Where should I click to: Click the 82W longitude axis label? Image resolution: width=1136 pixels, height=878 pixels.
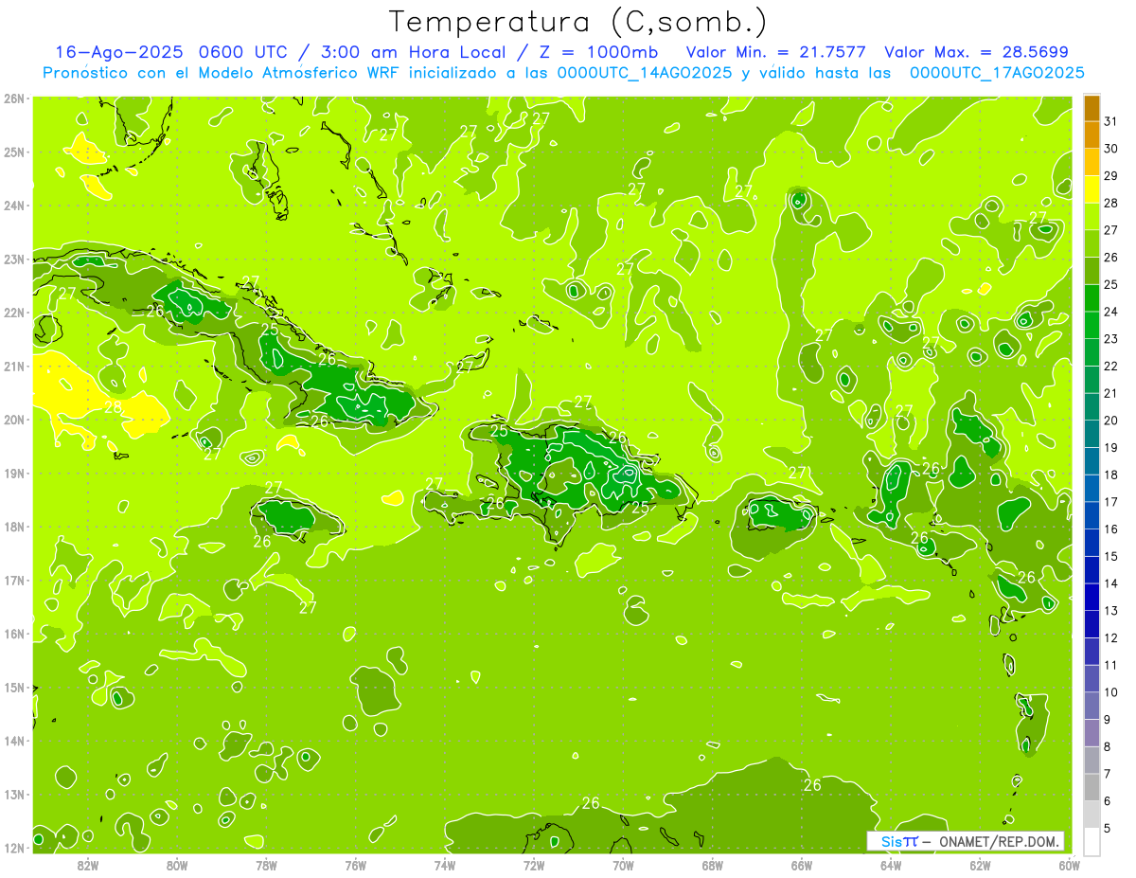pos(88,865)
